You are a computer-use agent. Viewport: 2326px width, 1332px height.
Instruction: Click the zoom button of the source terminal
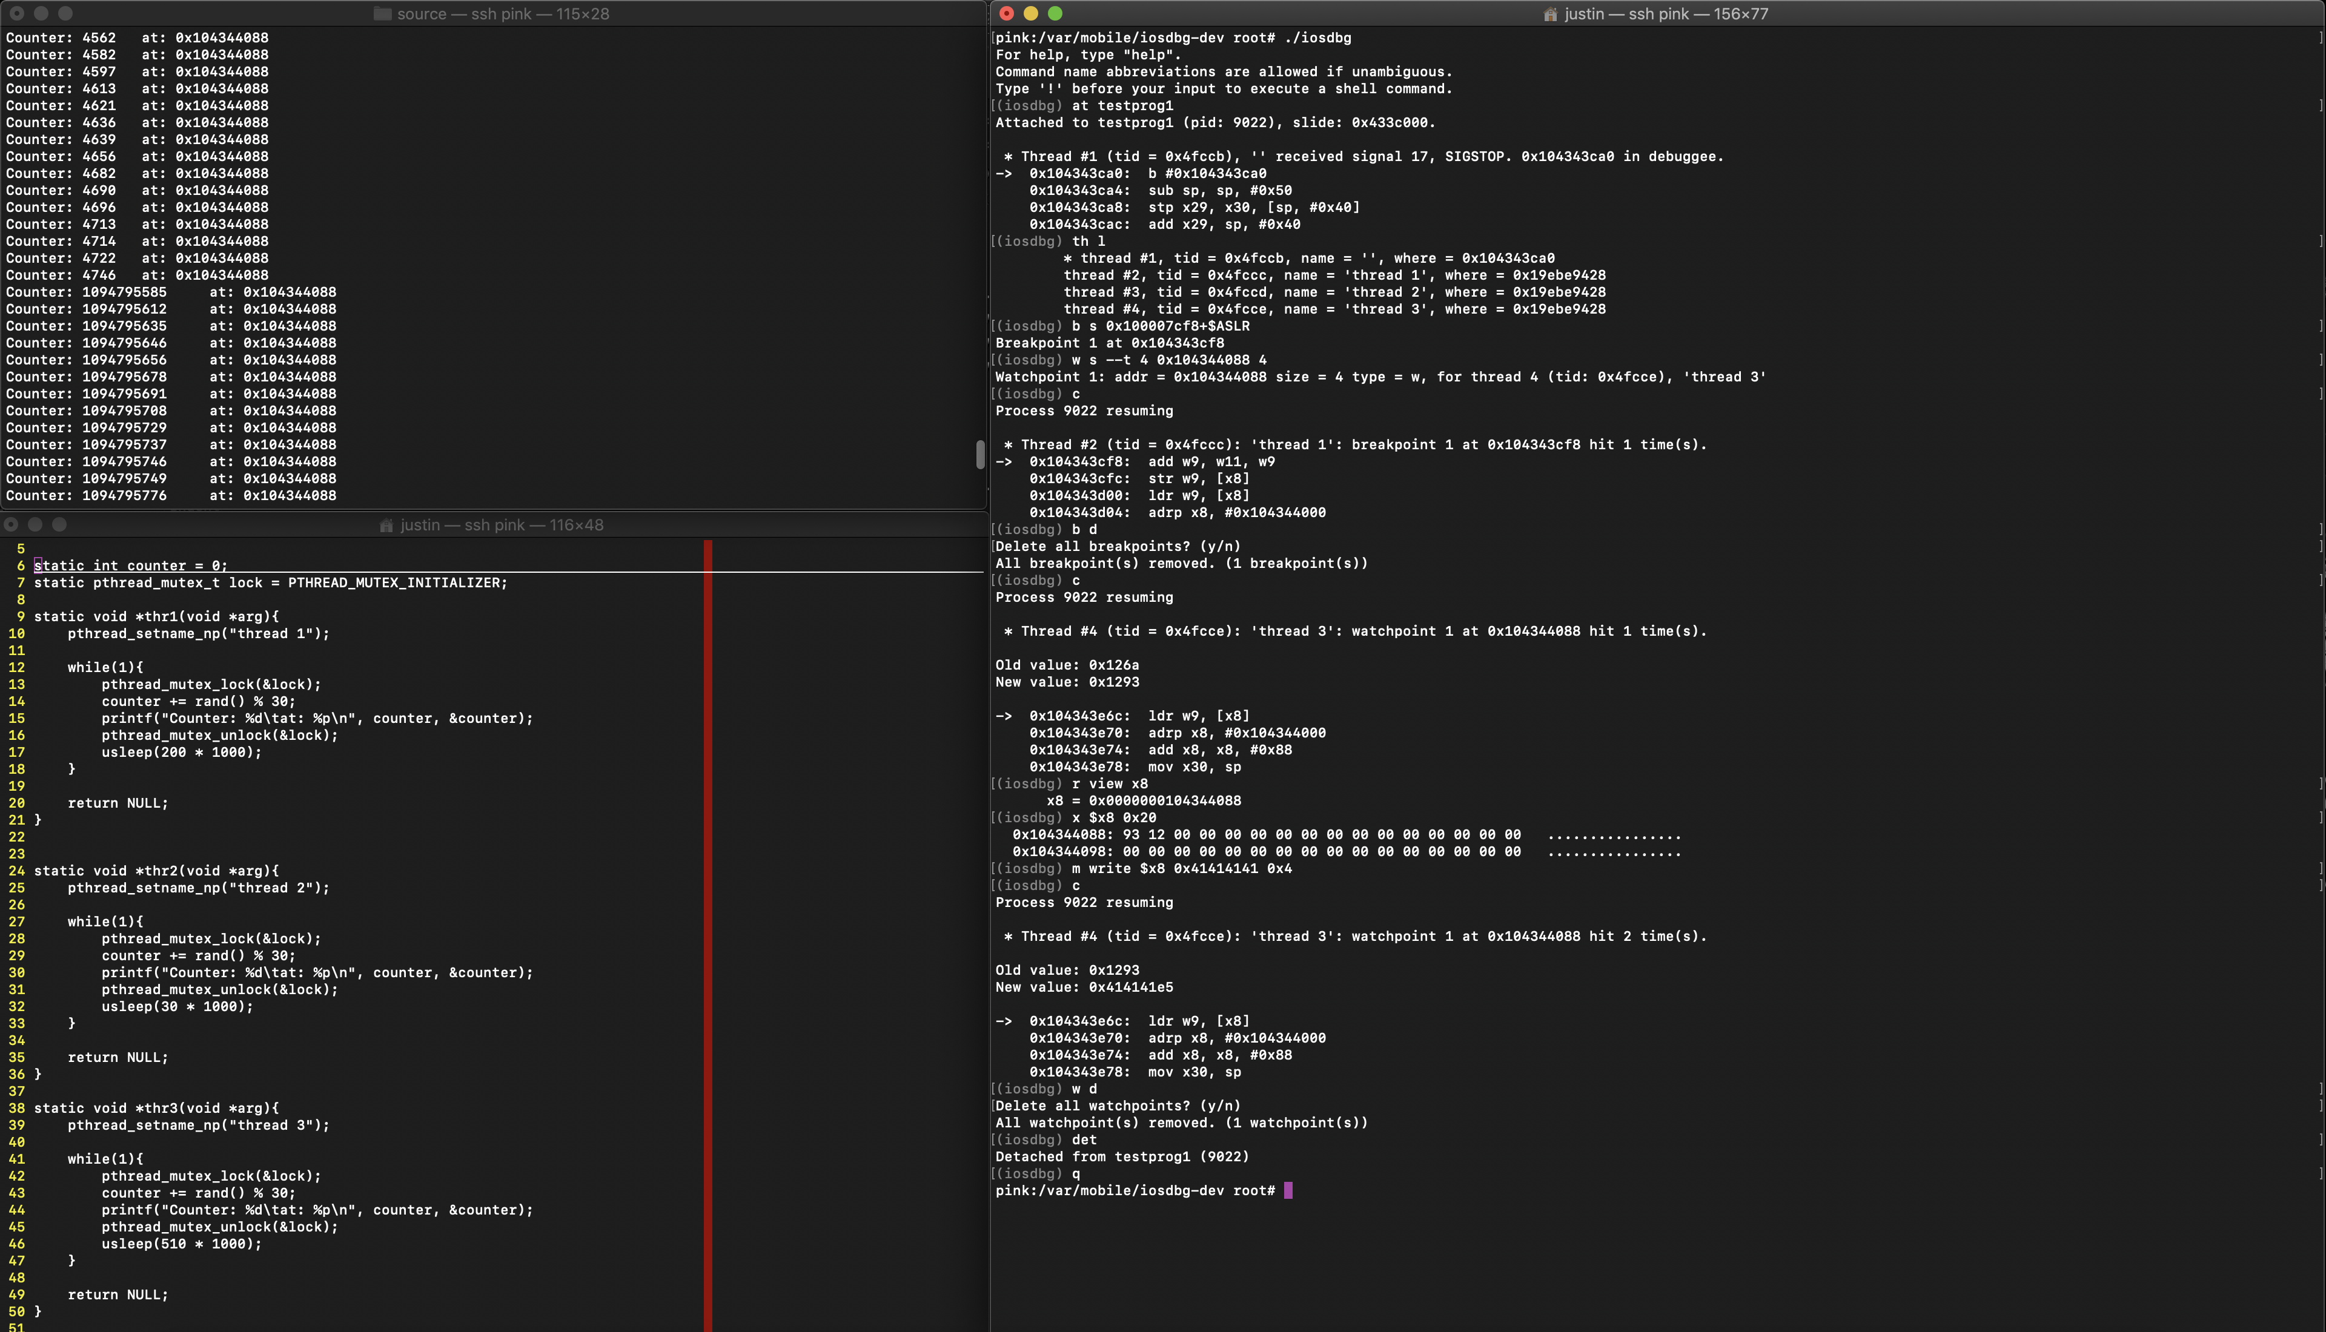click(x=65, y=14)
